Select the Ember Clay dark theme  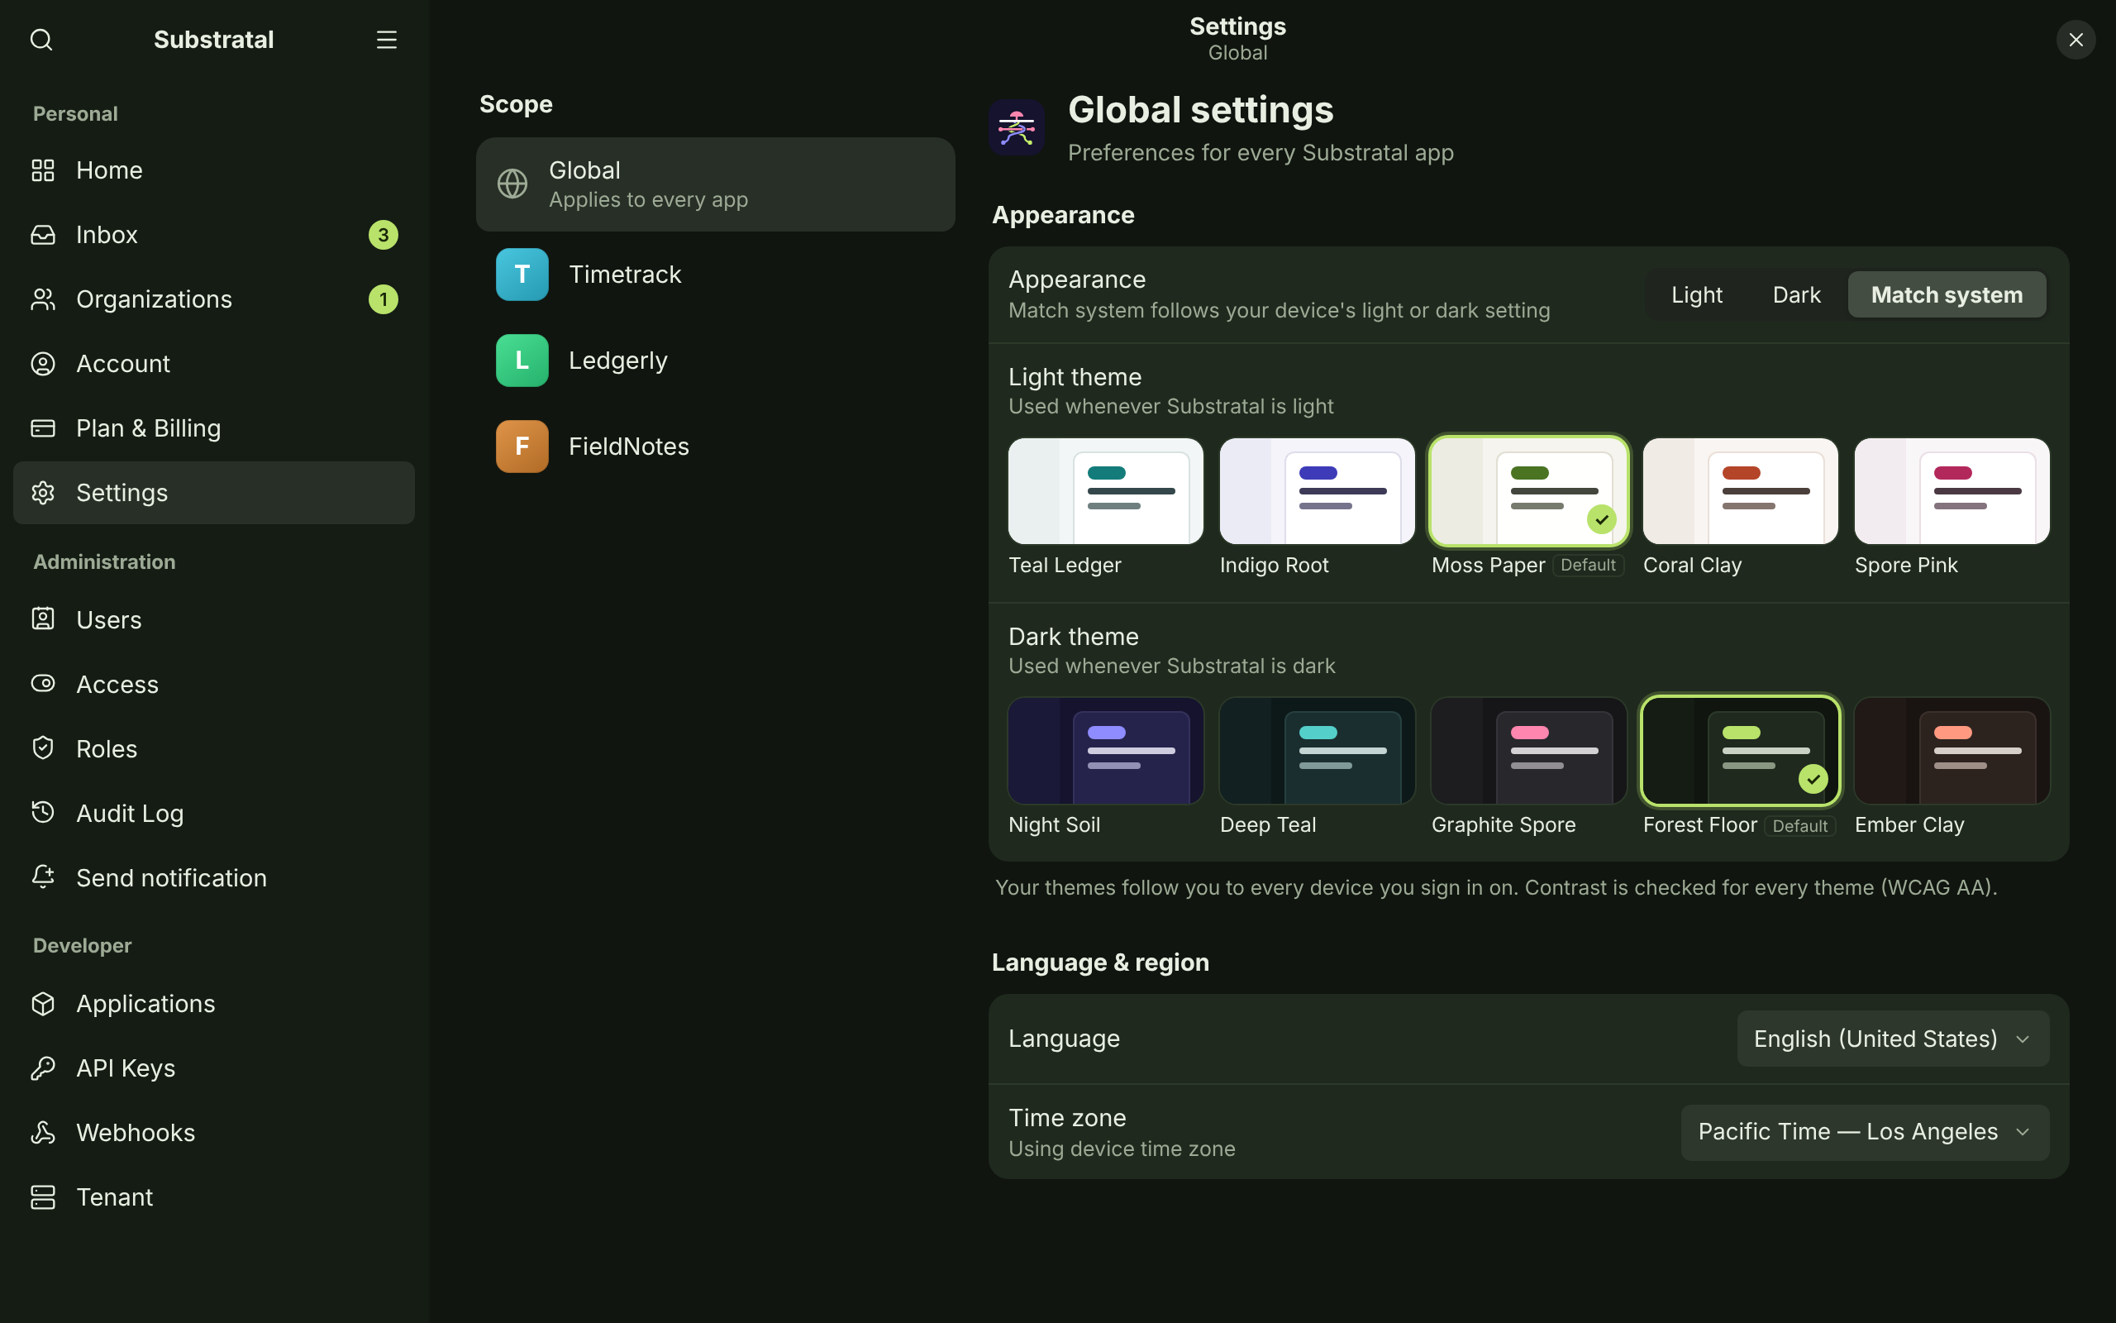click(x=1952, y=751)
